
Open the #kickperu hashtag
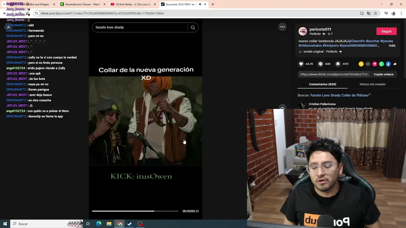[331, 46]
